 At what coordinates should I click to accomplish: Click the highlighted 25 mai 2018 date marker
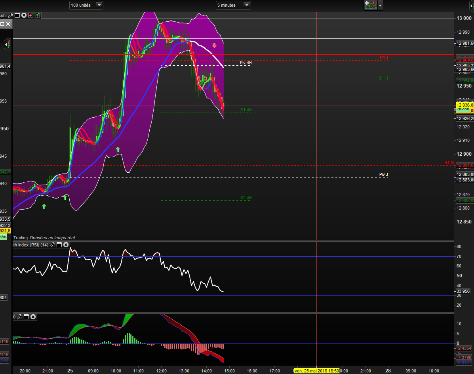(317, 371)
